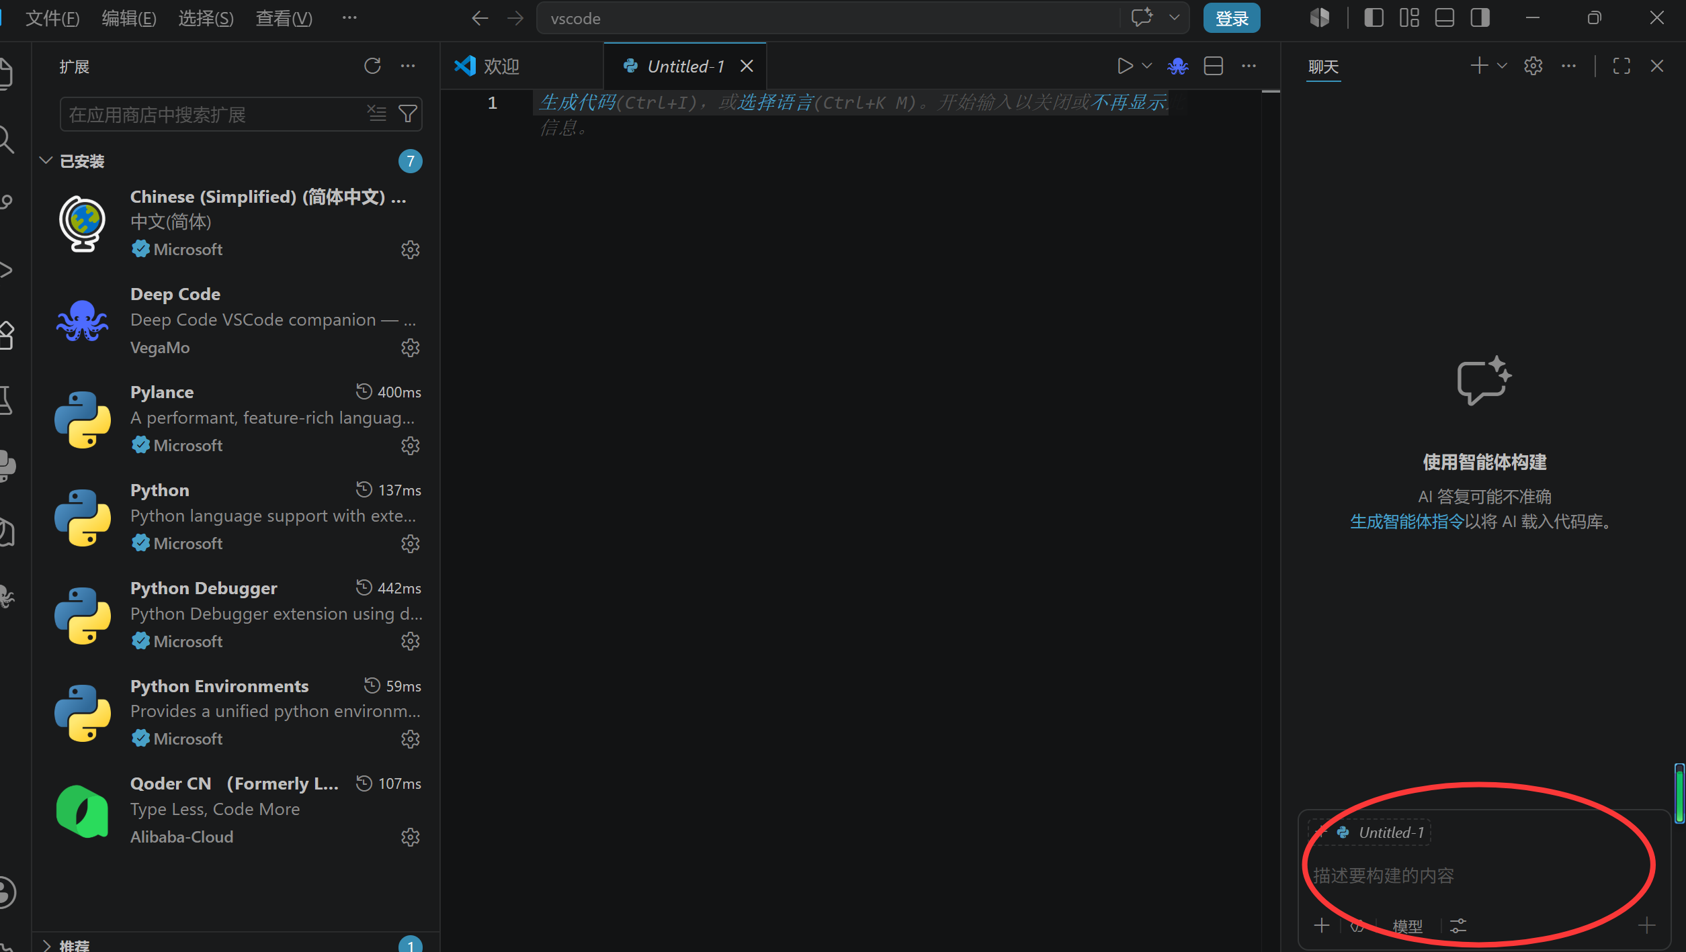Open the 扩展 panel more actions menu
The height and width of the screenshot is (952, 1686).
click(408, 66)
